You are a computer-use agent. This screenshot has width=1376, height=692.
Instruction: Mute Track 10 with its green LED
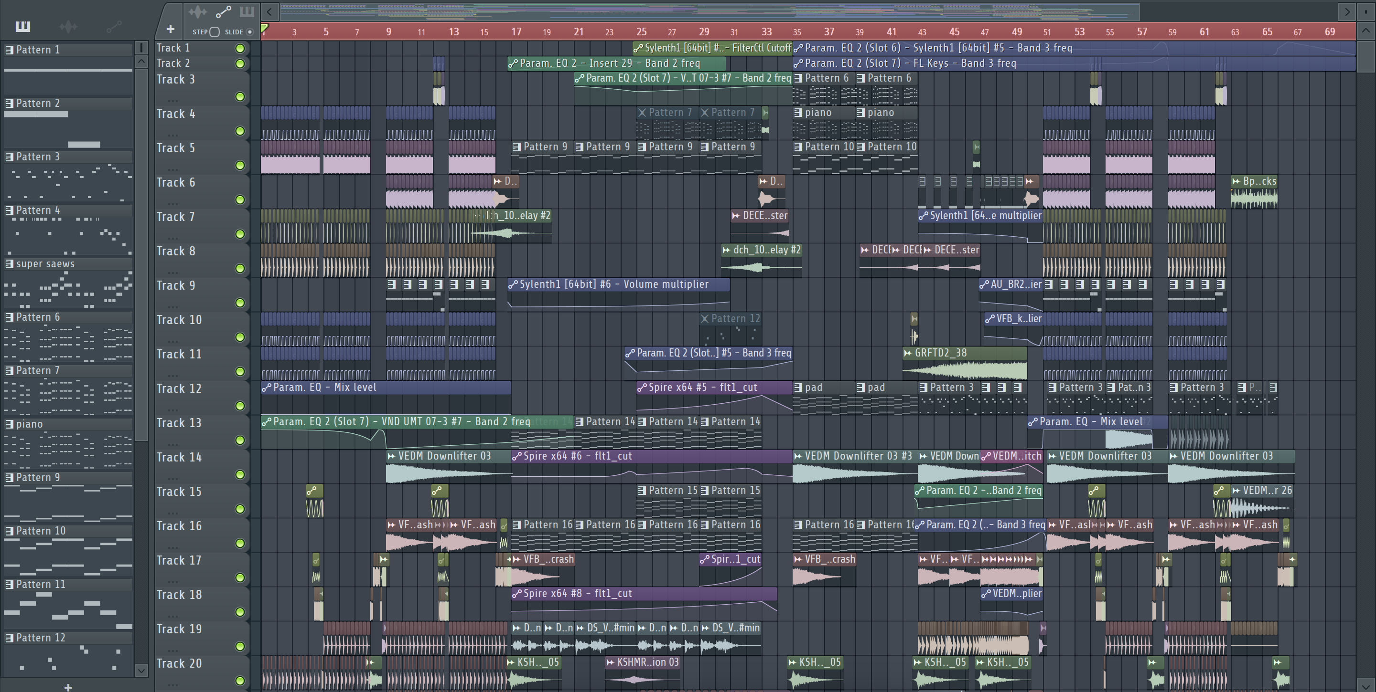[x=240, y=336]
